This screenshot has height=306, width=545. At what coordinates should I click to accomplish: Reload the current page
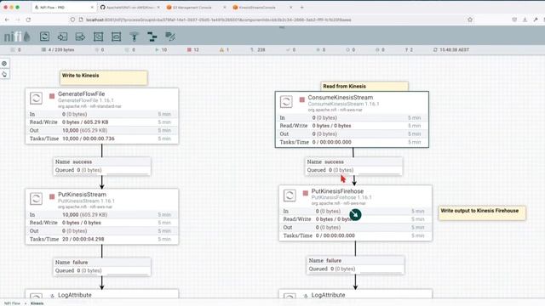pyautogui.click(x=28, y=20)
